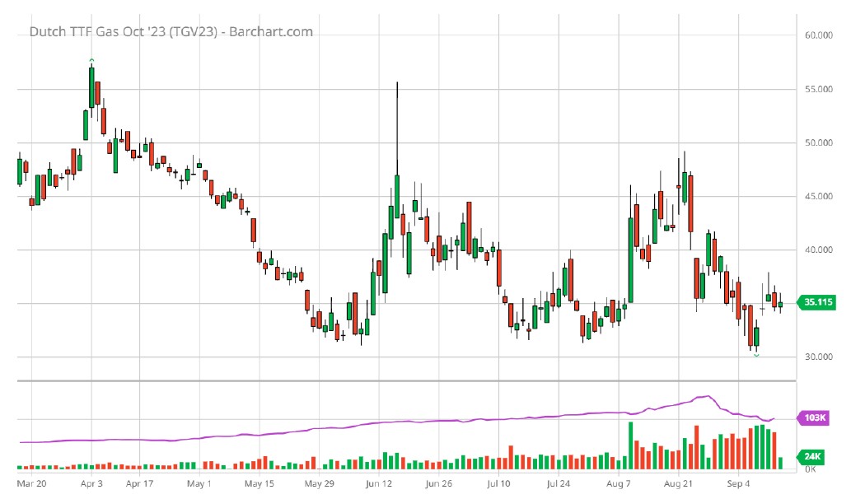Viewport: 851px width, 499px height.
Task: Click the Jul 10 date label
Action: (x=498, y=483)
